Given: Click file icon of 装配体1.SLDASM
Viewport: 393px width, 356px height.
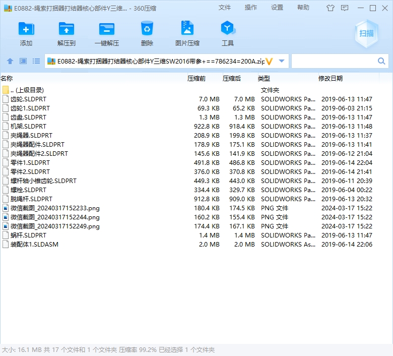Looking at the screenshot, I should pyautogui.click(x=6, y=244).
